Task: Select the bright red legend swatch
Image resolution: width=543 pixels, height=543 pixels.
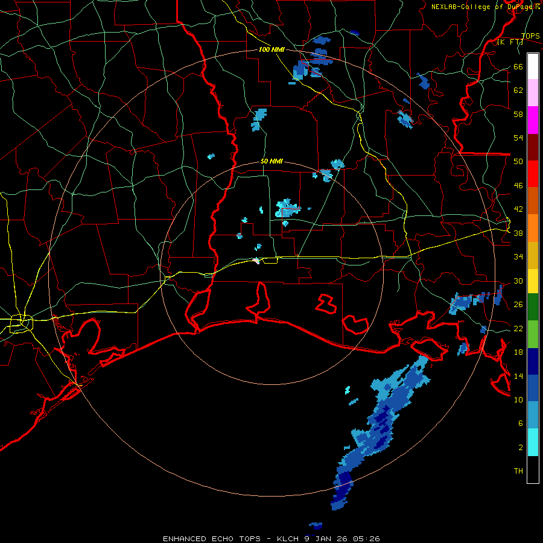Action: pos(533,174)
